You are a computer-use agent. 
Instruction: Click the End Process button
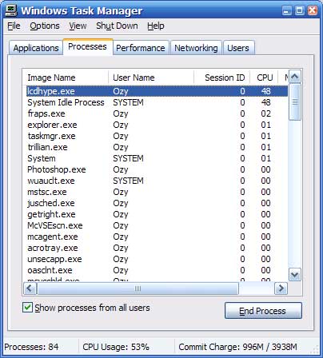[263, 311]
